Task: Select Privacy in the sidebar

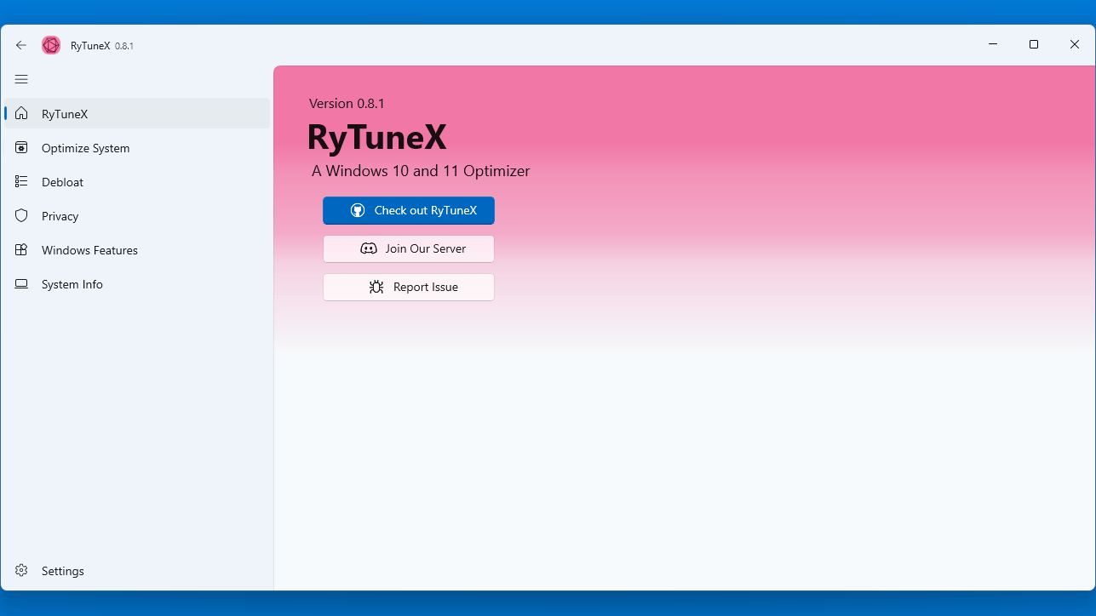Action: (x=137, y=215)
